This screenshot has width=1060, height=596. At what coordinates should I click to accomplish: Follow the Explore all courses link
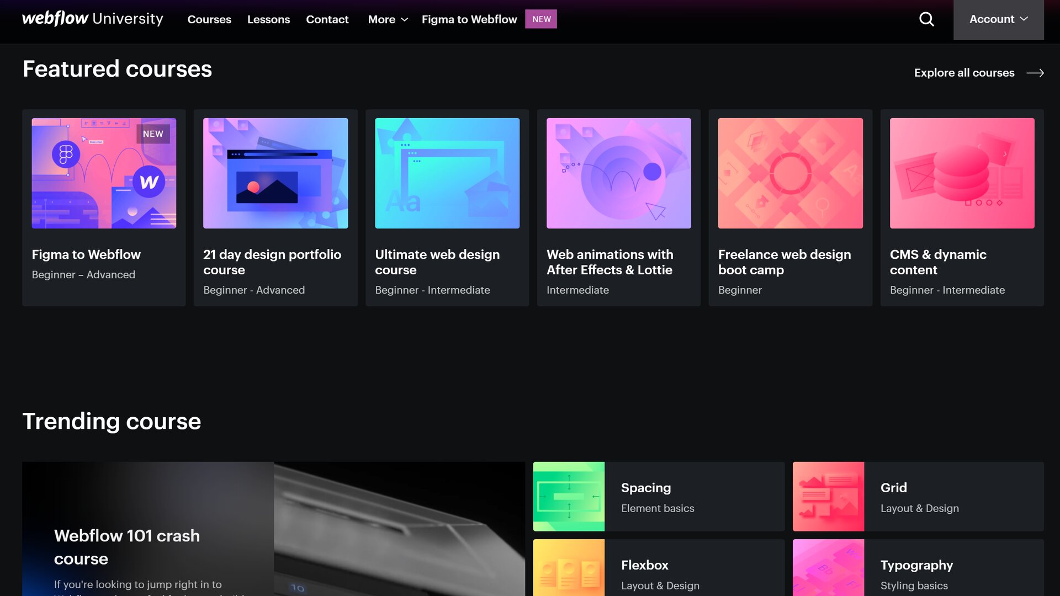pos(964,73)
